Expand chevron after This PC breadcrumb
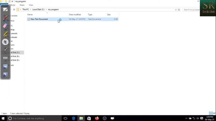This screenshot has height=121, width=216. [x=31, y=10]
